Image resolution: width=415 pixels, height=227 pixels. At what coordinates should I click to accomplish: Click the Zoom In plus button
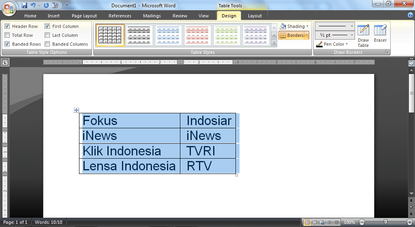pyautogui.click(x=409, y=222)
